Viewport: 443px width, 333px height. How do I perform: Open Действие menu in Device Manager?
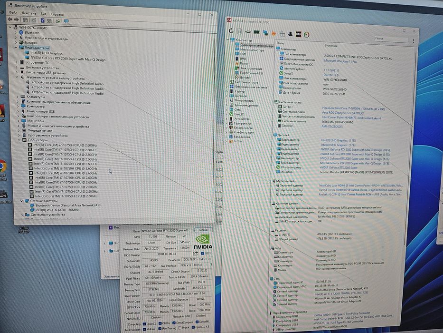pos(29,13)
